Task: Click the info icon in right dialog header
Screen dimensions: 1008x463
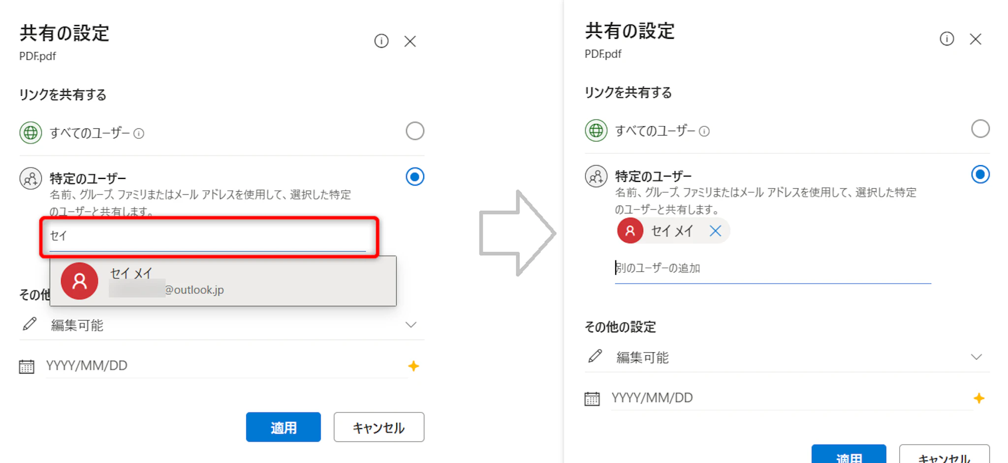Action: coord(946,39)
